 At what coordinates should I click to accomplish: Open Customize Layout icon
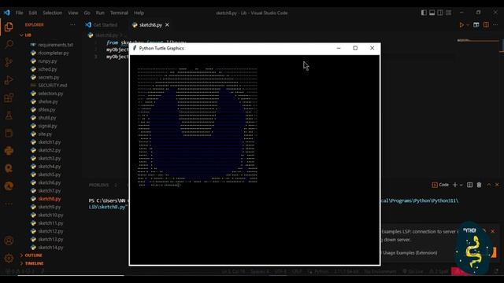click(x=448, y=13)
